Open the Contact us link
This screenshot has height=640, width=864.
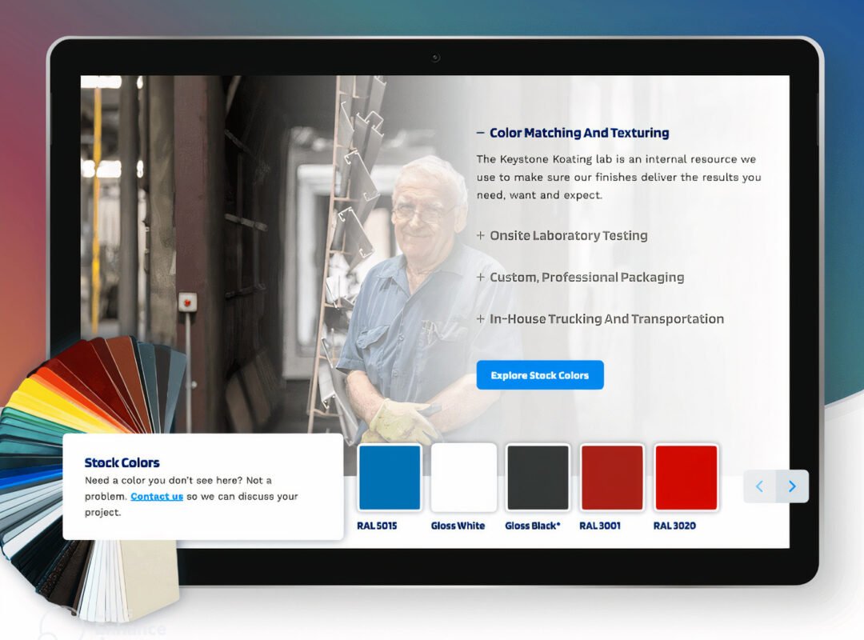click(157, 496)
